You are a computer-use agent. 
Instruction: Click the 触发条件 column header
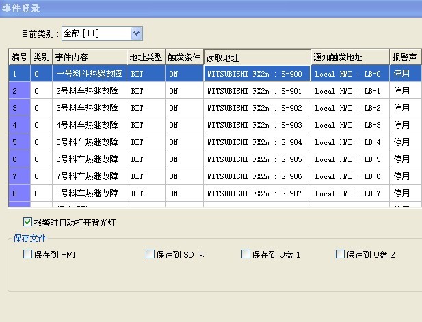pos(184,57)
